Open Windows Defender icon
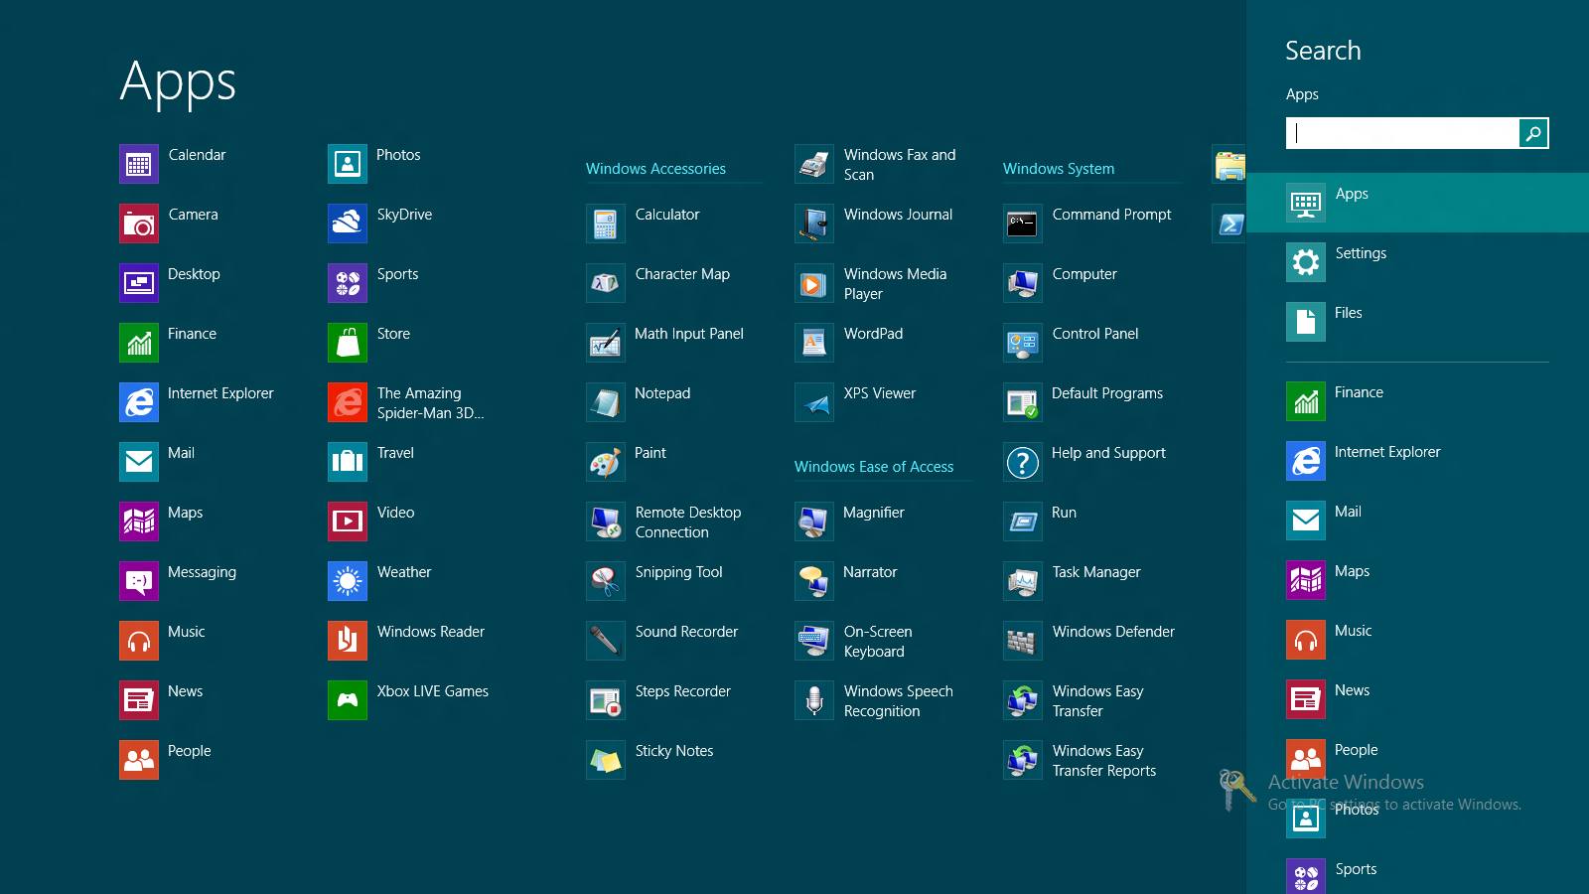Screen dimensions: 1589x894 point(1022,641)
